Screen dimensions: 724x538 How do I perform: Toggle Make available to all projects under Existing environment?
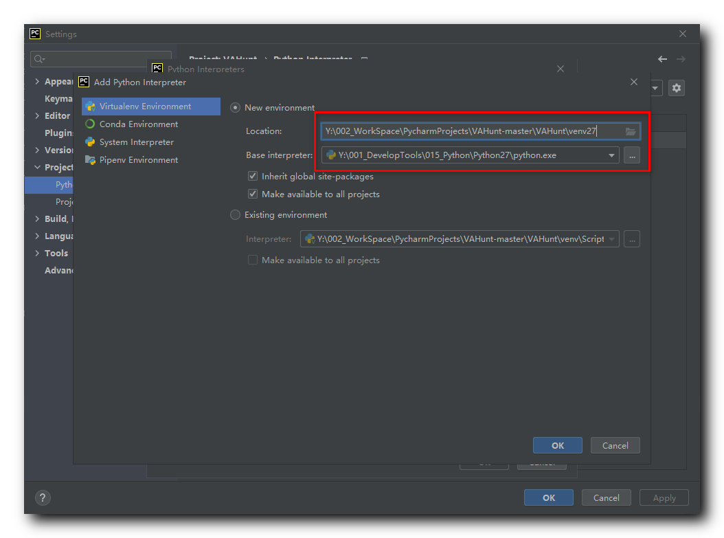pyautogui.click(x=253, y=260)
